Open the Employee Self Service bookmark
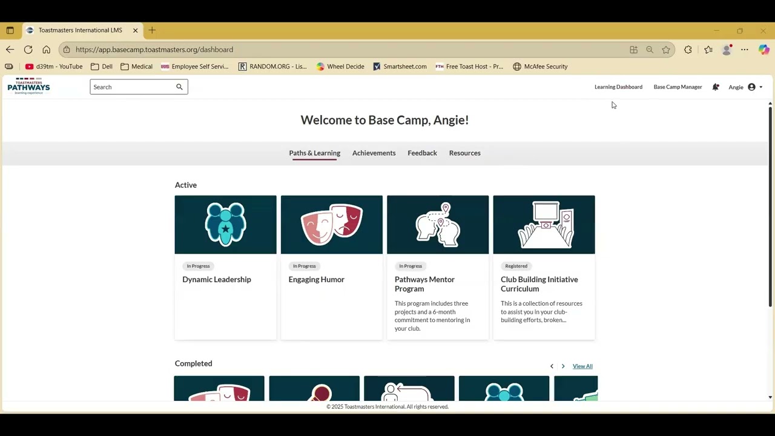775x436 pixels. click(x=195, y=67)
